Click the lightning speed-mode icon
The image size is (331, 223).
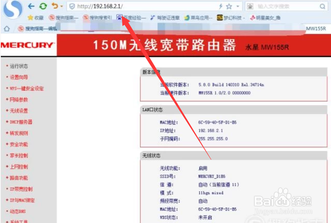point(221,6)
